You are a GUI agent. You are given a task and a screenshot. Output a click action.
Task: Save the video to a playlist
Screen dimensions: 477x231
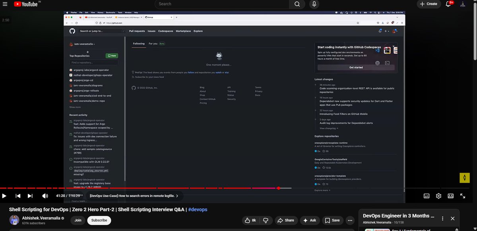[332, 220]
